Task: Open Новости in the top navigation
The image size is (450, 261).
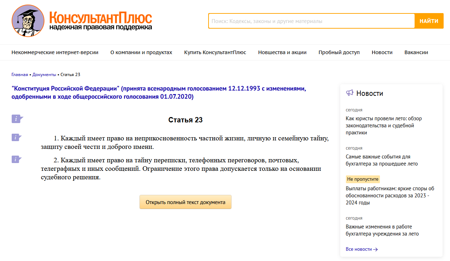Action: click(x=382, y=52)
